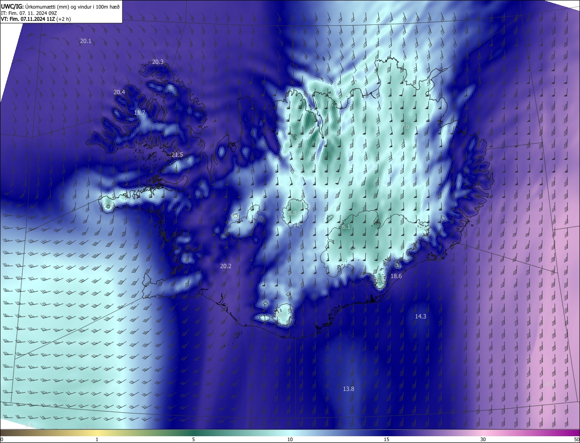Click the IT initialization time line
This screenshot has height=443, width=580.
click(x=29, y=13)
